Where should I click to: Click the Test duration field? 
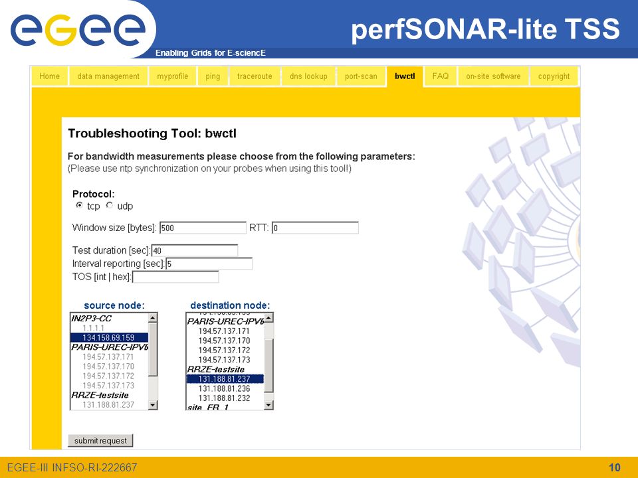(x=195, y=250)
